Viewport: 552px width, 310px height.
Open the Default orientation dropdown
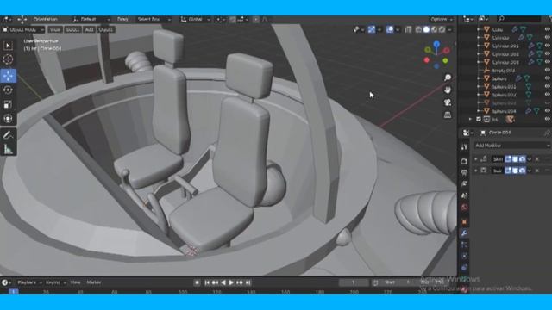pyautogui.click(x=91, y=19)
